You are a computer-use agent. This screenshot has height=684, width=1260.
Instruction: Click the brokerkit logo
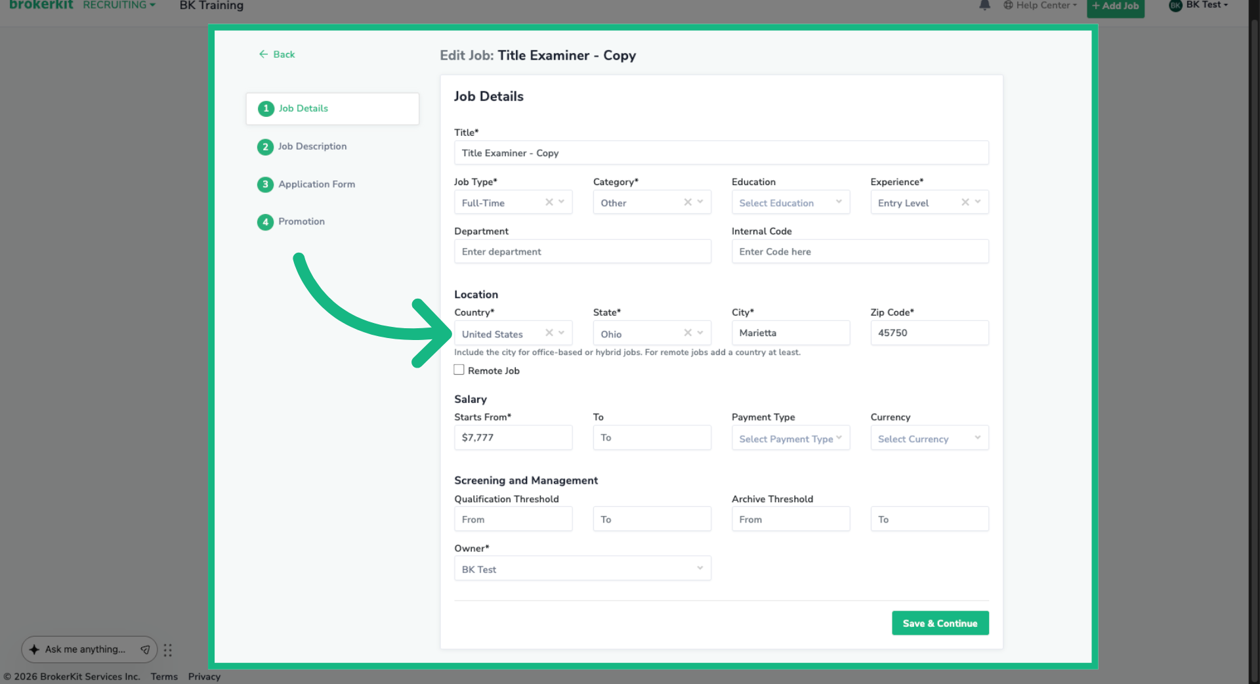pyautogui.click(x=41, y=5)
